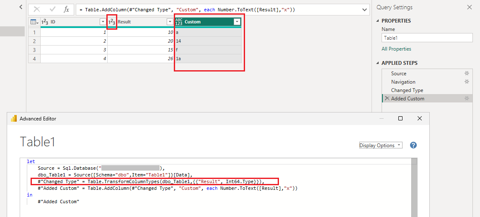The image size is (480, 217).
Task: Click the in keyword in the editor
Action: click(29, 195)
